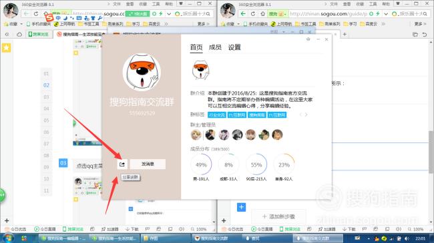Open 上网导航 bookmark in left browser
This screenshot has width=434, height=243.
[65, 24]
